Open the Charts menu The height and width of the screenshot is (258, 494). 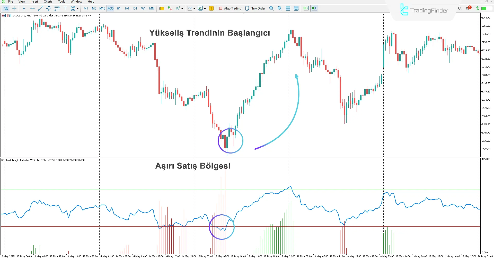click(48, 2)
